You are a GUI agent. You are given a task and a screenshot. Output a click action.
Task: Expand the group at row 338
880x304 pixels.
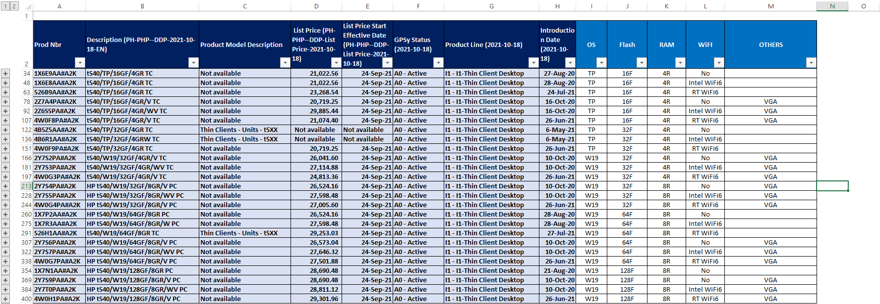5,261
